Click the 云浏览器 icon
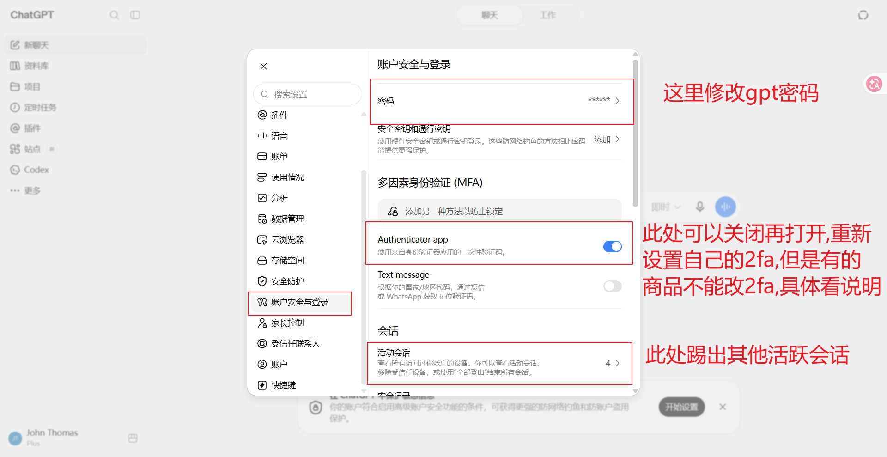 (x=262, y=240)
